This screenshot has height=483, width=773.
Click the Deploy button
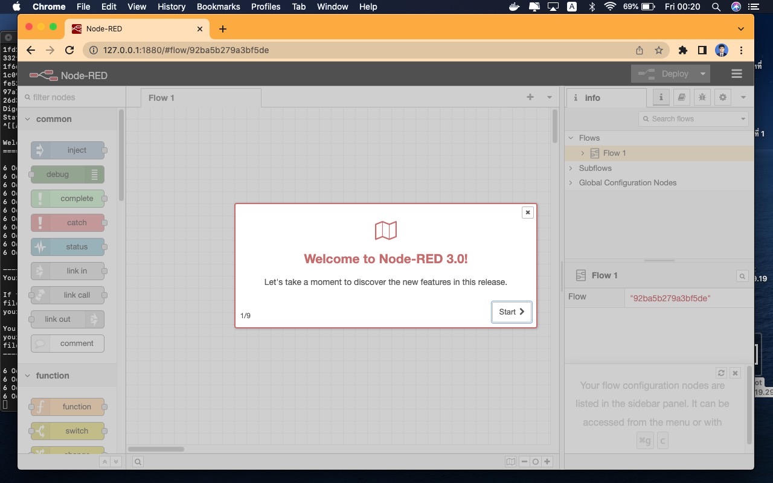[663, 74]
